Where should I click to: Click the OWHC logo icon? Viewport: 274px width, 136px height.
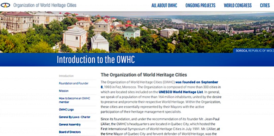point(5,5)
